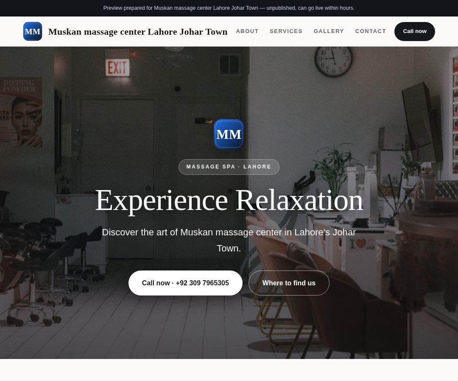The height and width of the screenshot is (381, 458).
Task: Click the large MM logo in the hero
Action: [229, 134]
